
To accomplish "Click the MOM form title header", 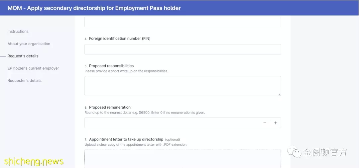I will [94, 8].
